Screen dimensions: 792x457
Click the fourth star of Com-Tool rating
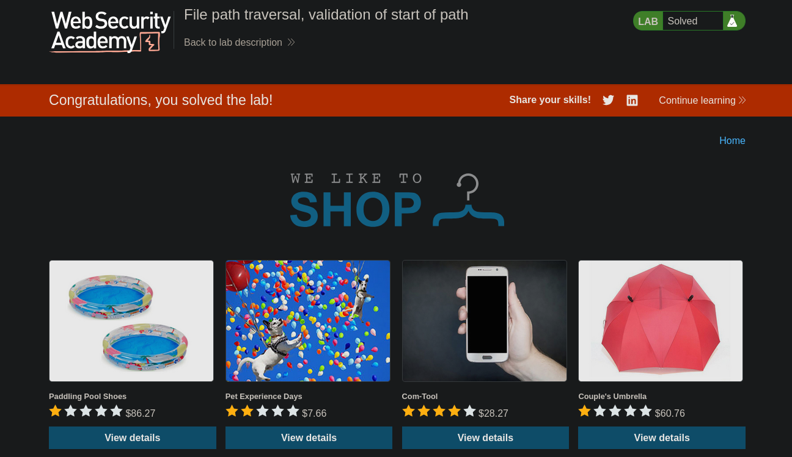pyautogui.click(x=454, y=411)
